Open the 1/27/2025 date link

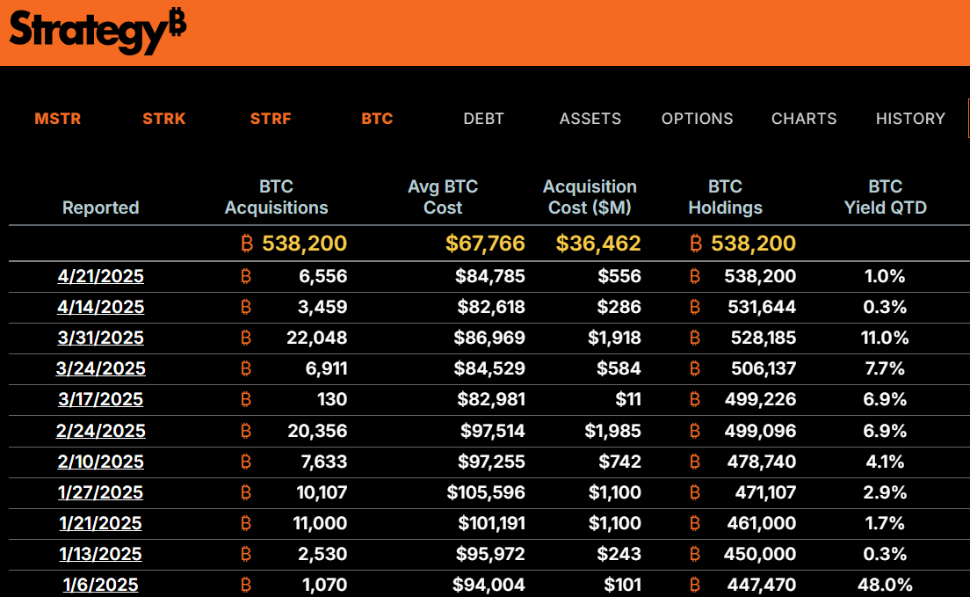[x=101, y=493]
